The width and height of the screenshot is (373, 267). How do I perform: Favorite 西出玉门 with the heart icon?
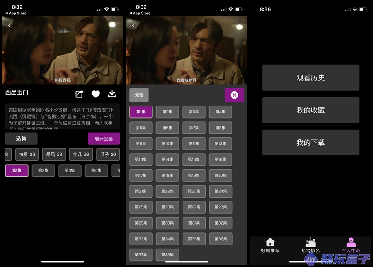click(x=96, y=94)
